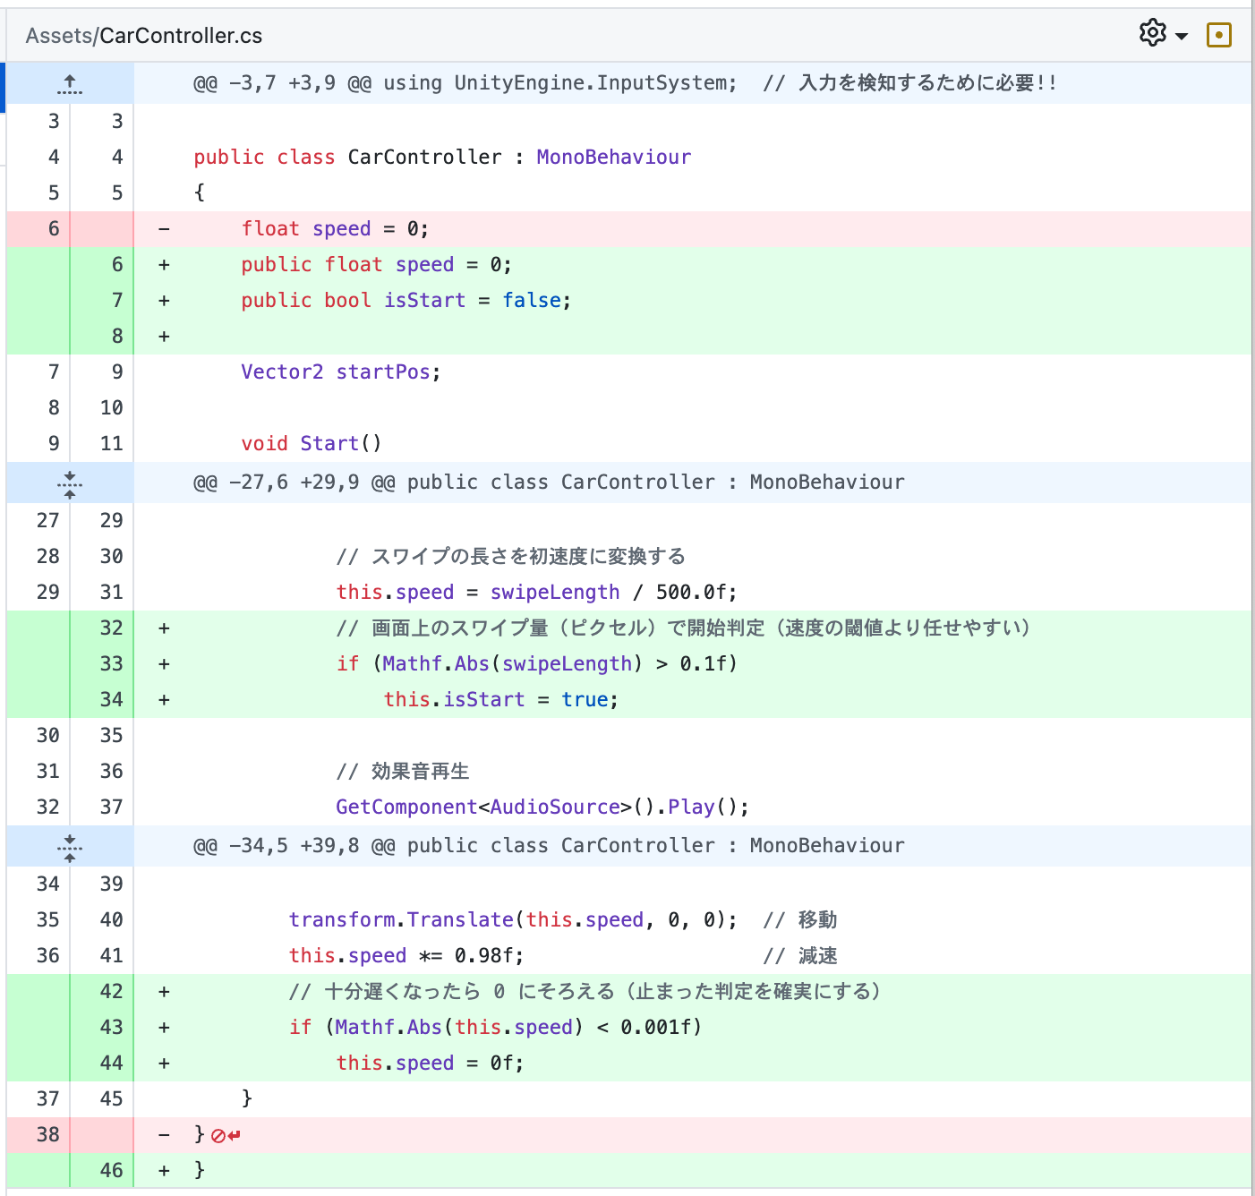Open the diff settings gear icon
This screenshot has height=1196, width=1255.
coord(1152,33)
